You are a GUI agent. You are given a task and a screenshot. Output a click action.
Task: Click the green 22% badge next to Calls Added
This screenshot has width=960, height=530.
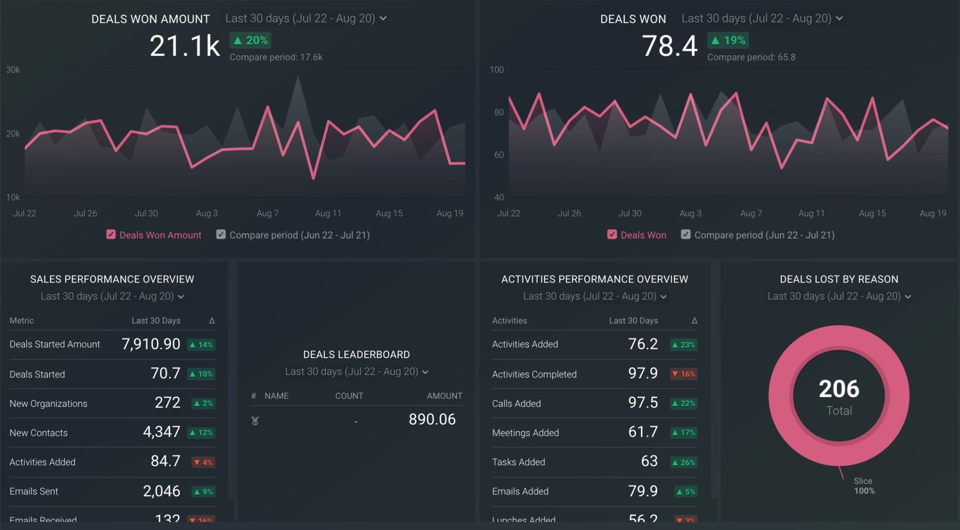[x=683, y=403]
